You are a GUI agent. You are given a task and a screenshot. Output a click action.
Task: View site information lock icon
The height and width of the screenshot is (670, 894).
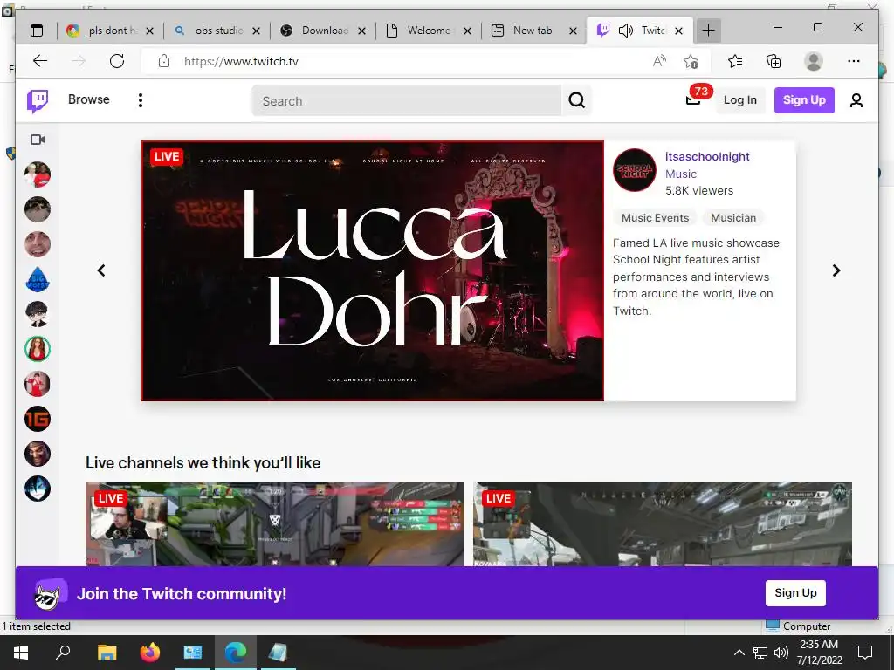[x=163, y=61]
